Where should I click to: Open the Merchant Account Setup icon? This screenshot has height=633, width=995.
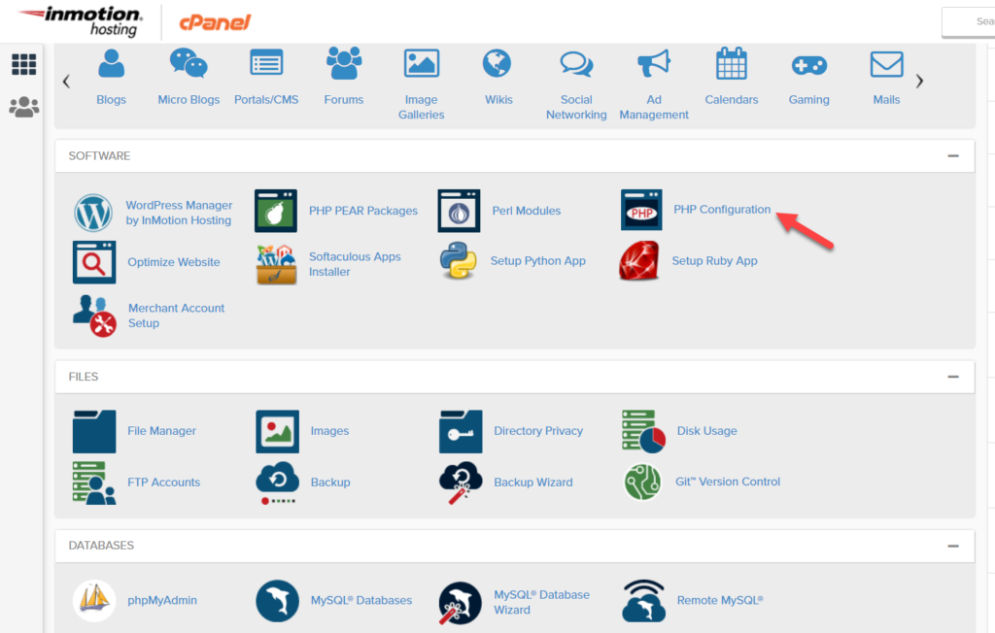point(94,316)
